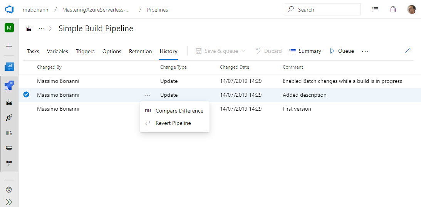Click the Changed Date column header
The image size is (421, 207).
tap(235, 67)
